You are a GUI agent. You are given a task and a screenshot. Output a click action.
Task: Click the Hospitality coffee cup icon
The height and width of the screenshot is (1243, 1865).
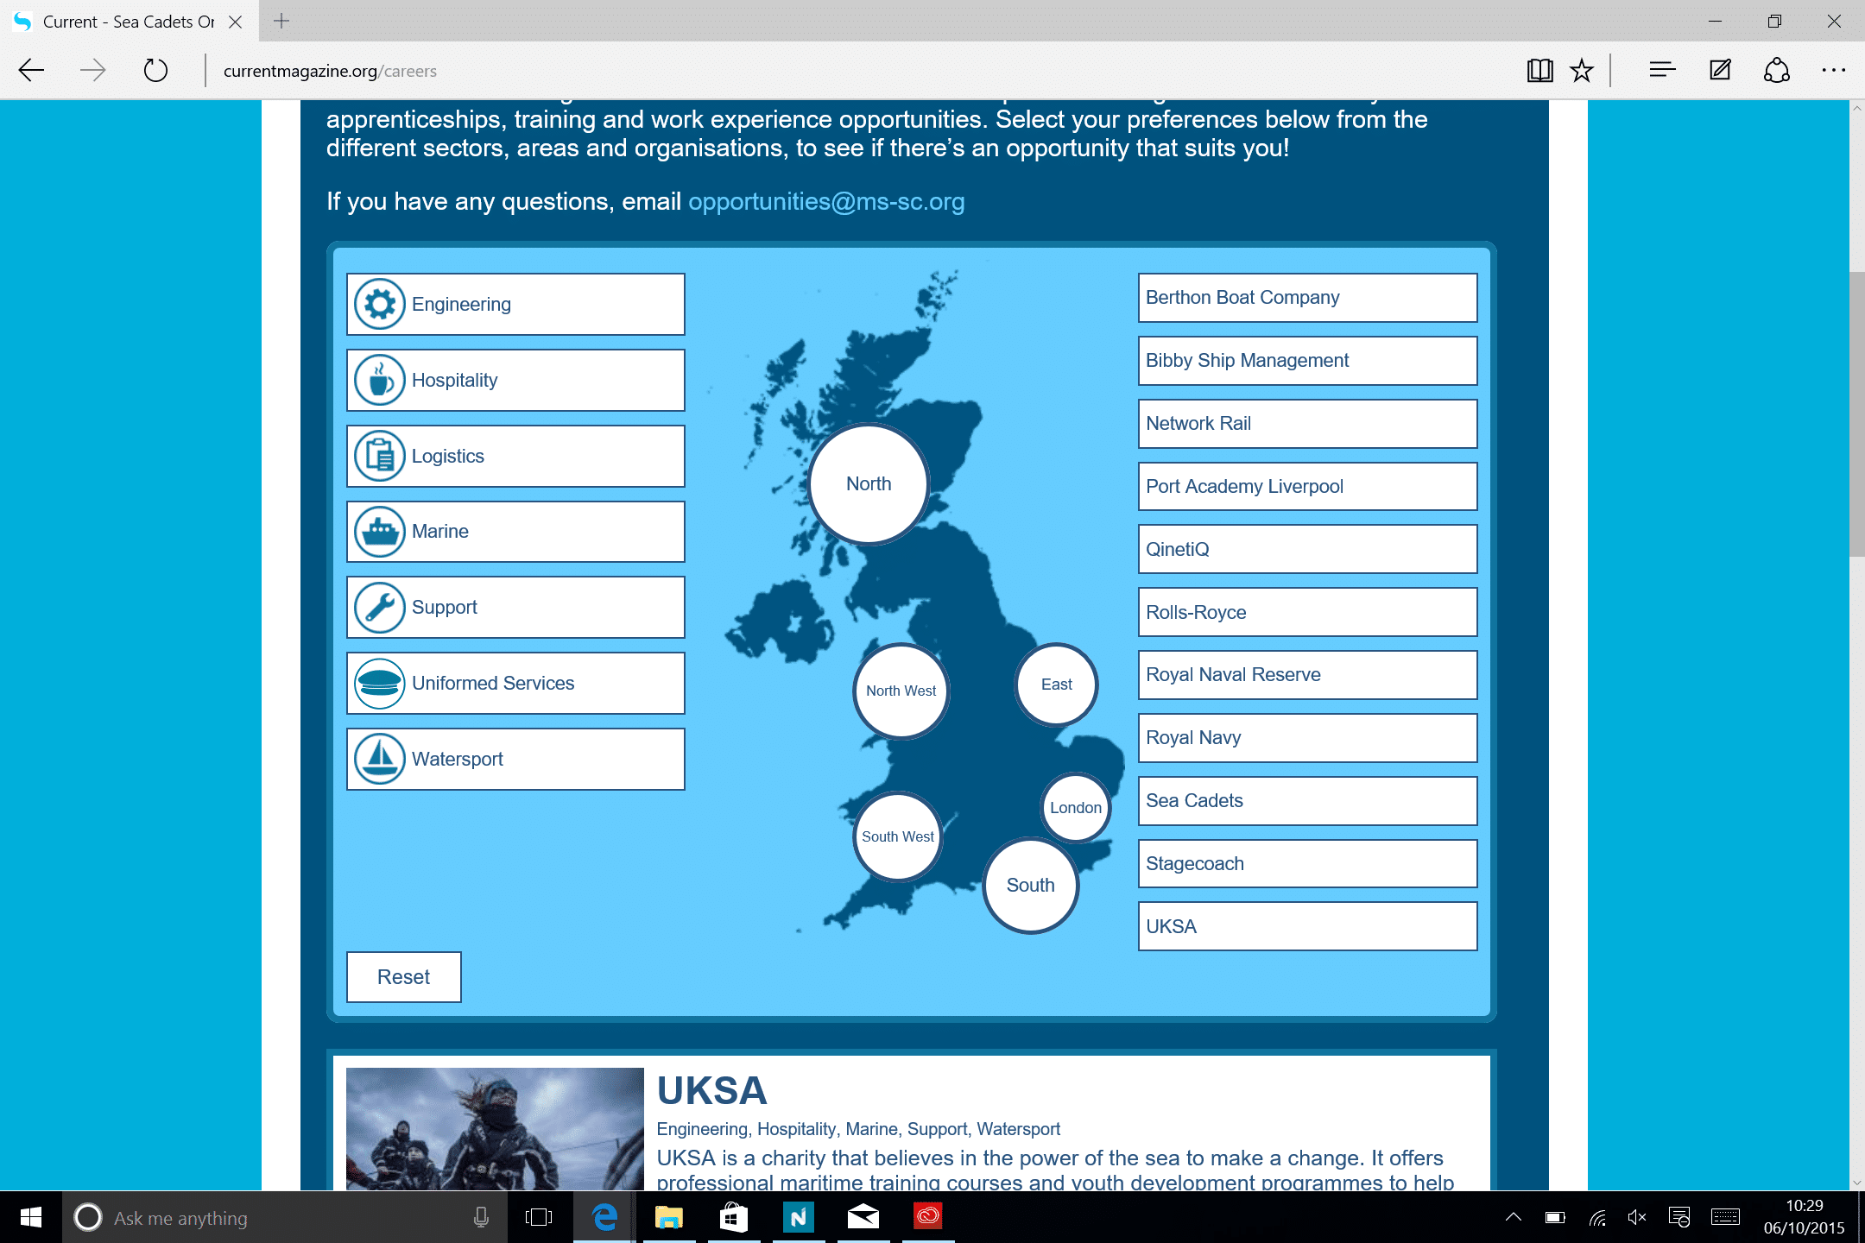point(378,380)
